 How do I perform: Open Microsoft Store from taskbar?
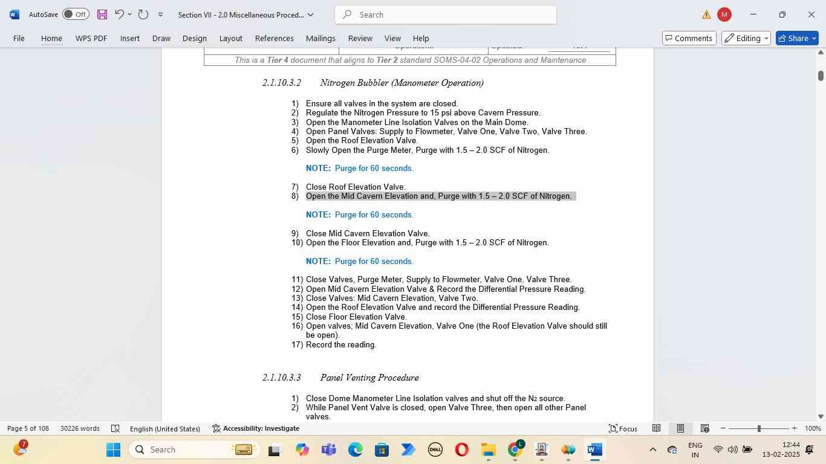(382, 449)
